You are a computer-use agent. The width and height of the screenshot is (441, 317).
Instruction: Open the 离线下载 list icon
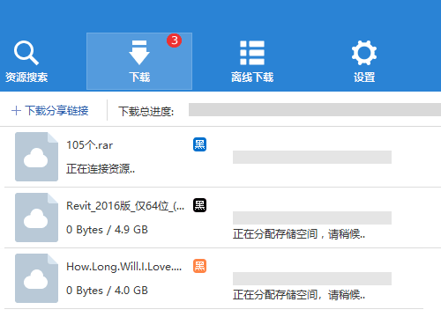click(252, 53)
